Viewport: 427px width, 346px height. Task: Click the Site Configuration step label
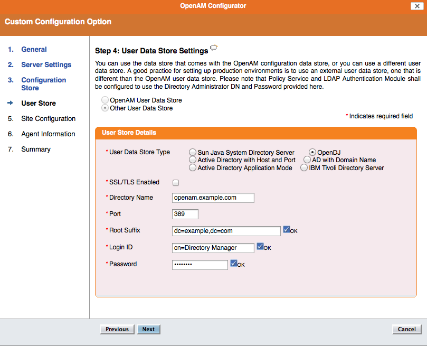point(49,118)
